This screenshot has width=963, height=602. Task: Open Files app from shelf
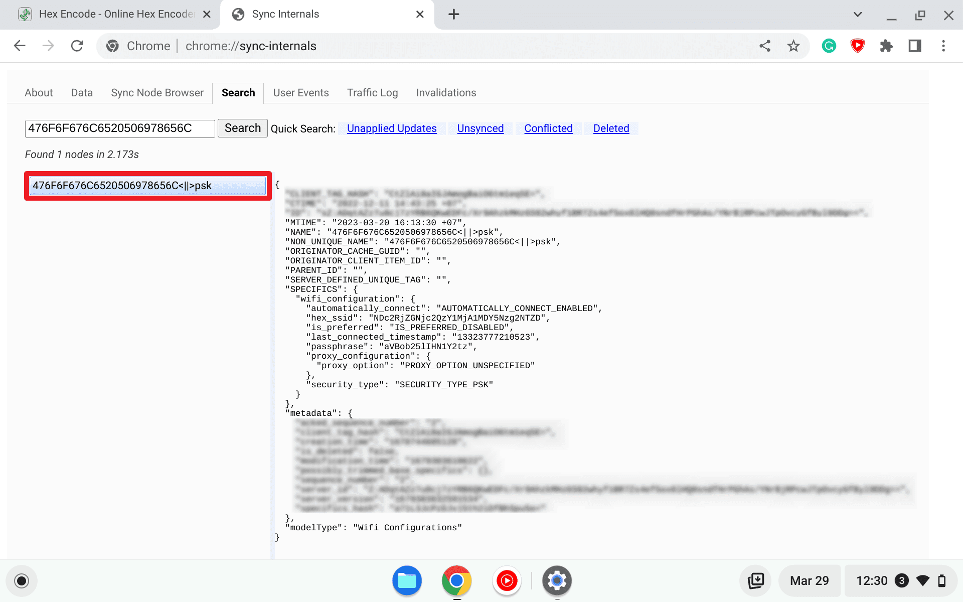click(x=407, y=581)
